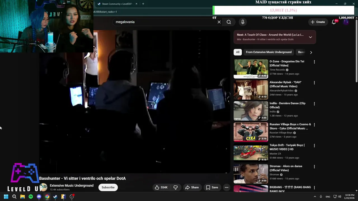Open more actions ellipsis below the video
The height and width of the screenshot is (201, 358).
click(x=227, y=187)
